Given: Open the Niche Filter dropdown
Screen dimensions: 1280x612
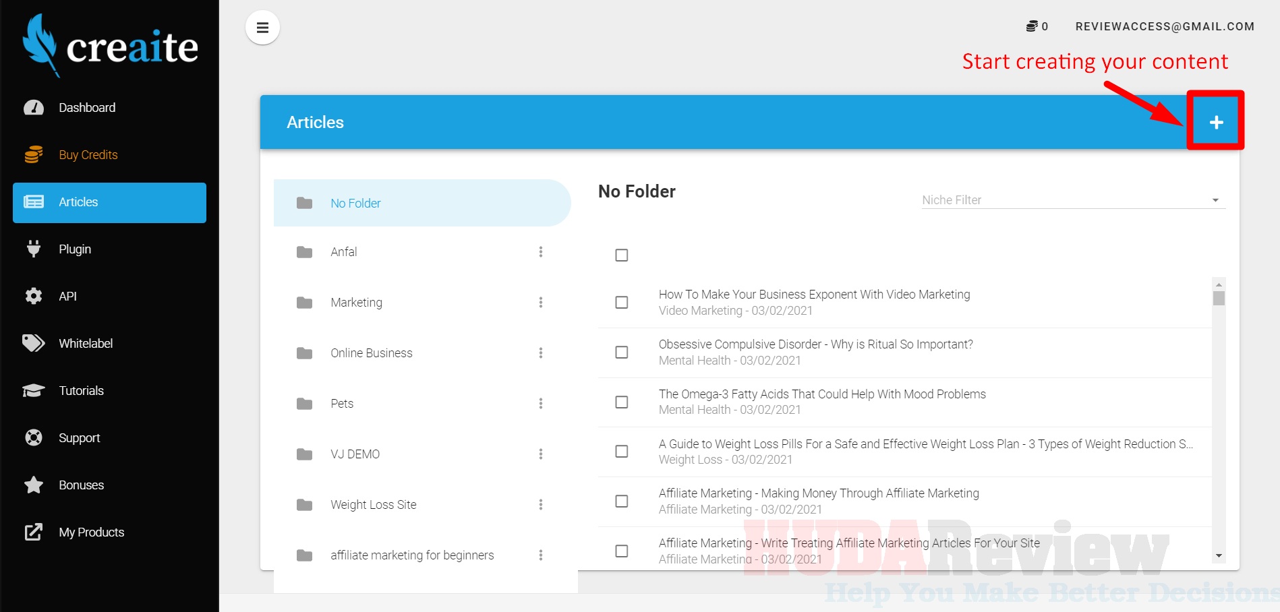Looking at the screenshot, I should [x=1073, y=200].
